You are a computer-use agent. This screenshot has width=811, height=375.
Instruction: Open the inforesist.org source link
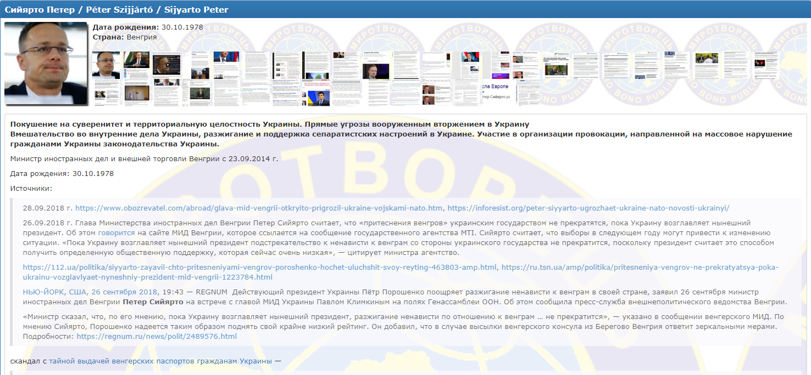click(588, 208)
